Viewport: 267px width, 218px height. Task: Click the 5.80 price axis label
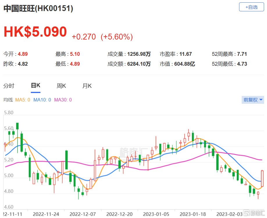point(8,112)
